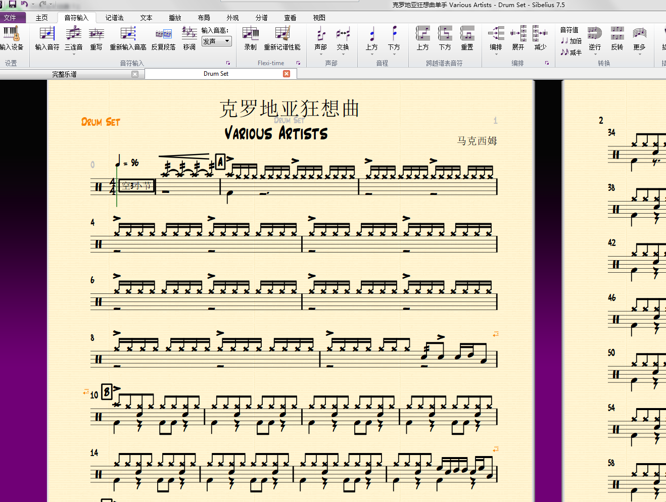666x502 pixels.
Task: Click the 克罗地亚狂想曲 title text in score
Action: (x=290, y=109)
